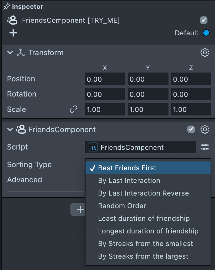This screenshot has width=215, height=270.
Task: Click the plus icon under the object name
Action: click(13, 33)
